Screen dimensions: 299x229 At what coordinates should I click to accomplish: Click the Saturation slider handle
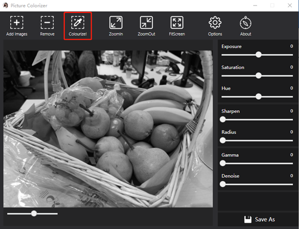click(x=258, y=76)
